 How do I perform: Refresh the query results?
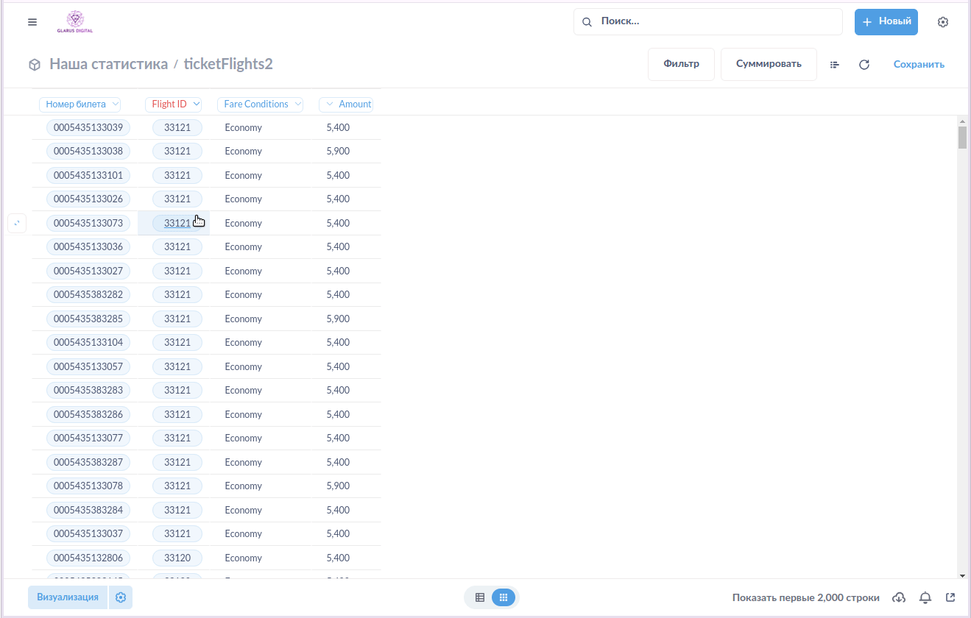[x=864, y=65]
